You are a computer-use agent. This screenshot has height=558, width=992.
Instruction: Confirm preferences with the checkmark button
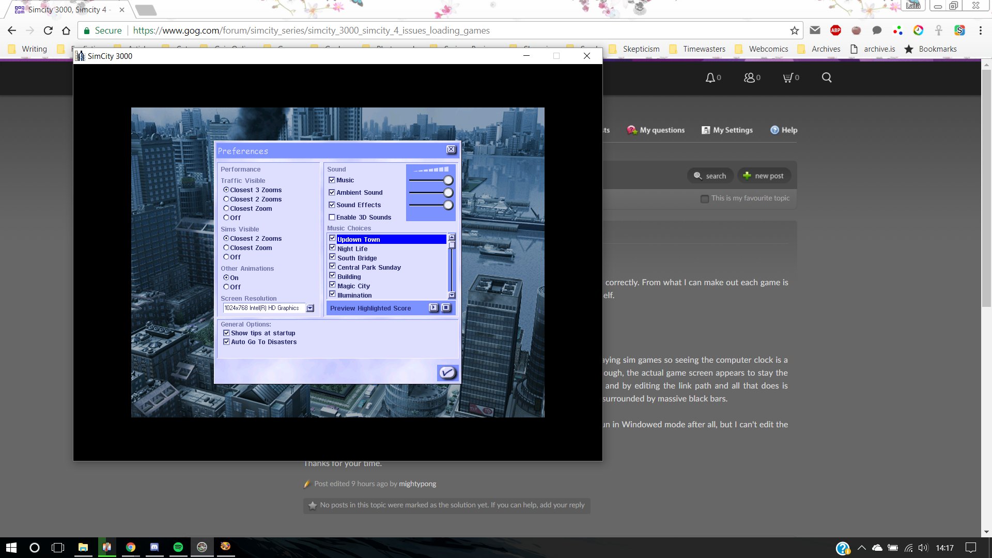tap(447, 373)
